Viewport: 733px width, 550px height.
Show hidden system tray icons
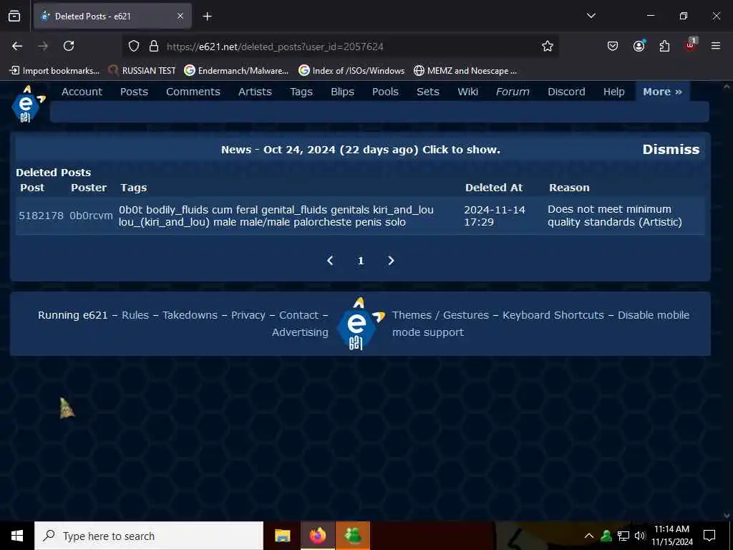click(x=589, y=536)
